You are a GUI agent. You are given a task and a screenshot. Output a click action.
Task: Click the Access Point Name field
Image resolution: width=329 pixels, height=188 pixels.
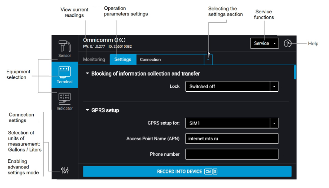232,139
